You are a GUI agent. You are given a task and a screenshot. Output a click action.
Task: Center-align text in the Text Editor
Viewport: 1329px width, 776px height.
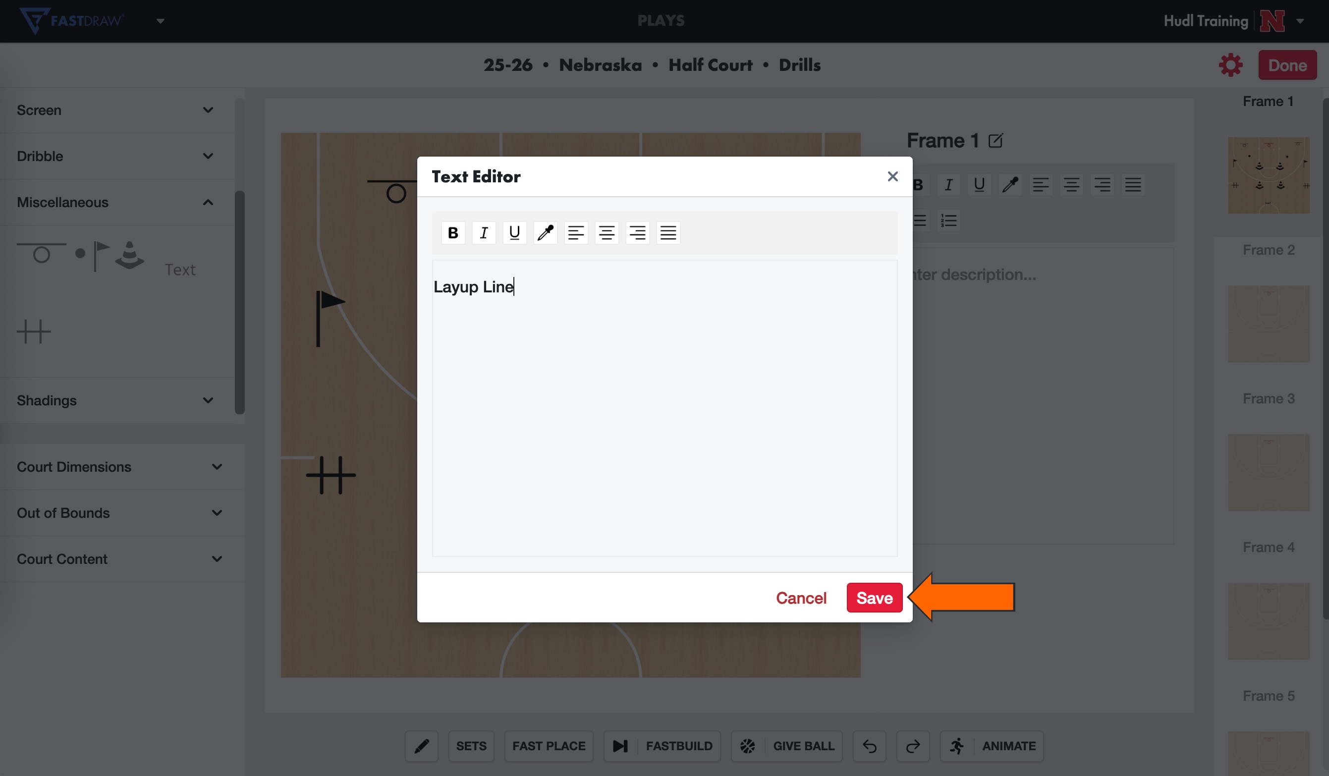pyautogui.click(x=607, y=232)
